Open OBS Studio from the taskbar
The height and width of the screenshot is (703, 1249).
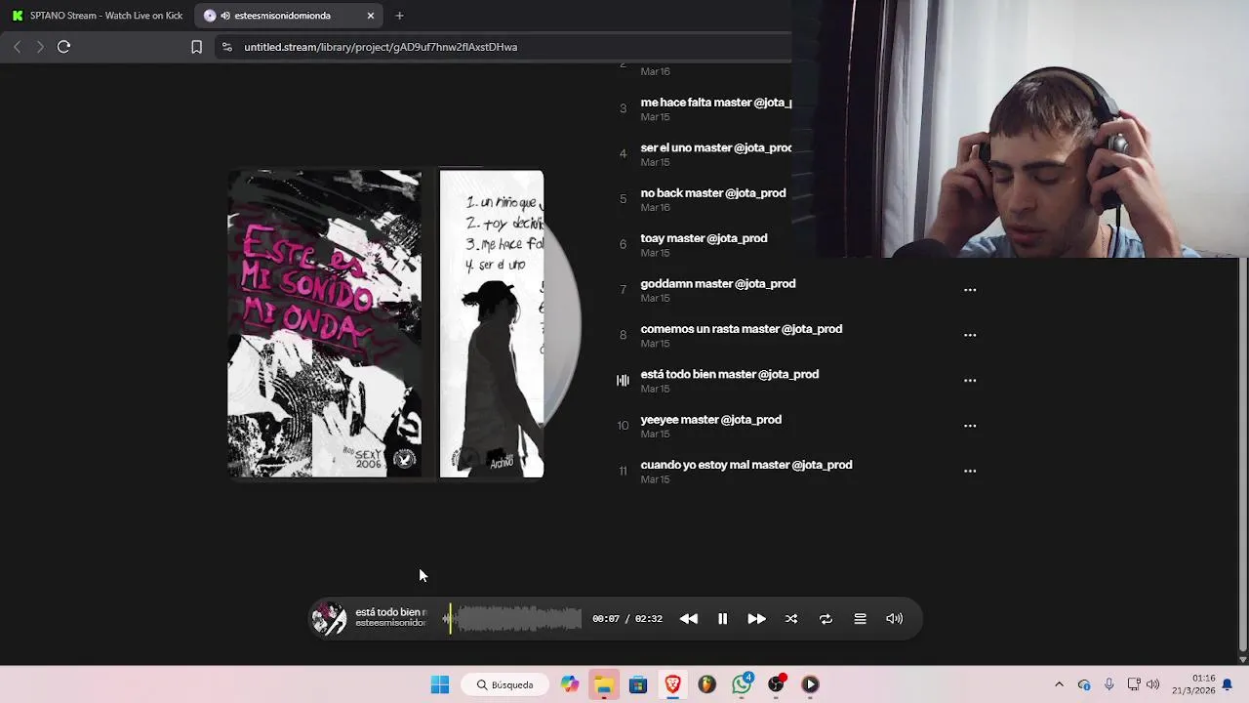776,684
